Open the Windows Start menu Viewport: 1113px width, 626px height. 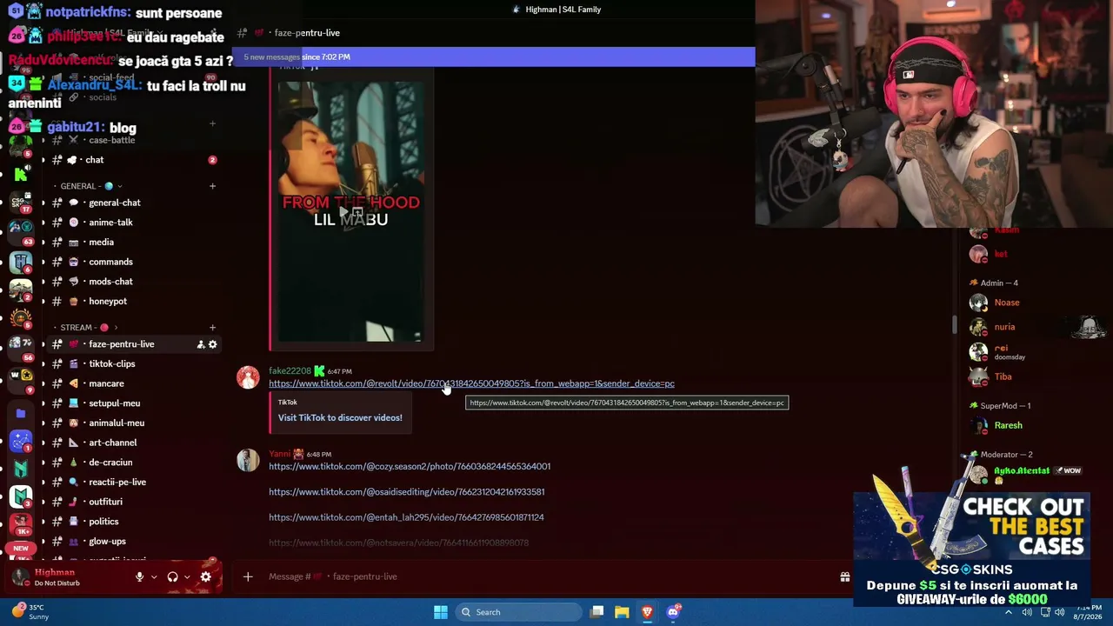441,612
